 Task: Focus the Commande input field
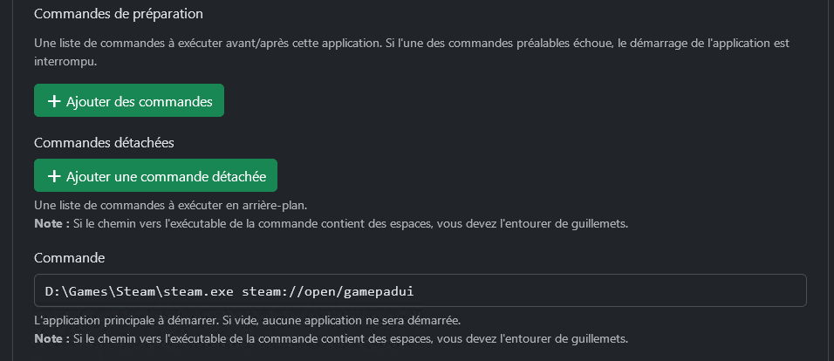click(420, 290)
